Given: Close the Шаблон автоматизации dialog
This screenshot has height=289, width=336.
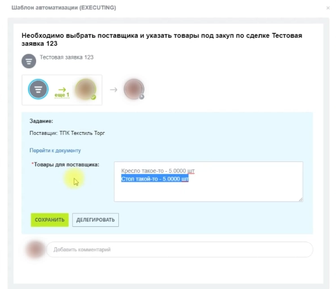Looking at the screenshot, I should (x=328, y=8).
